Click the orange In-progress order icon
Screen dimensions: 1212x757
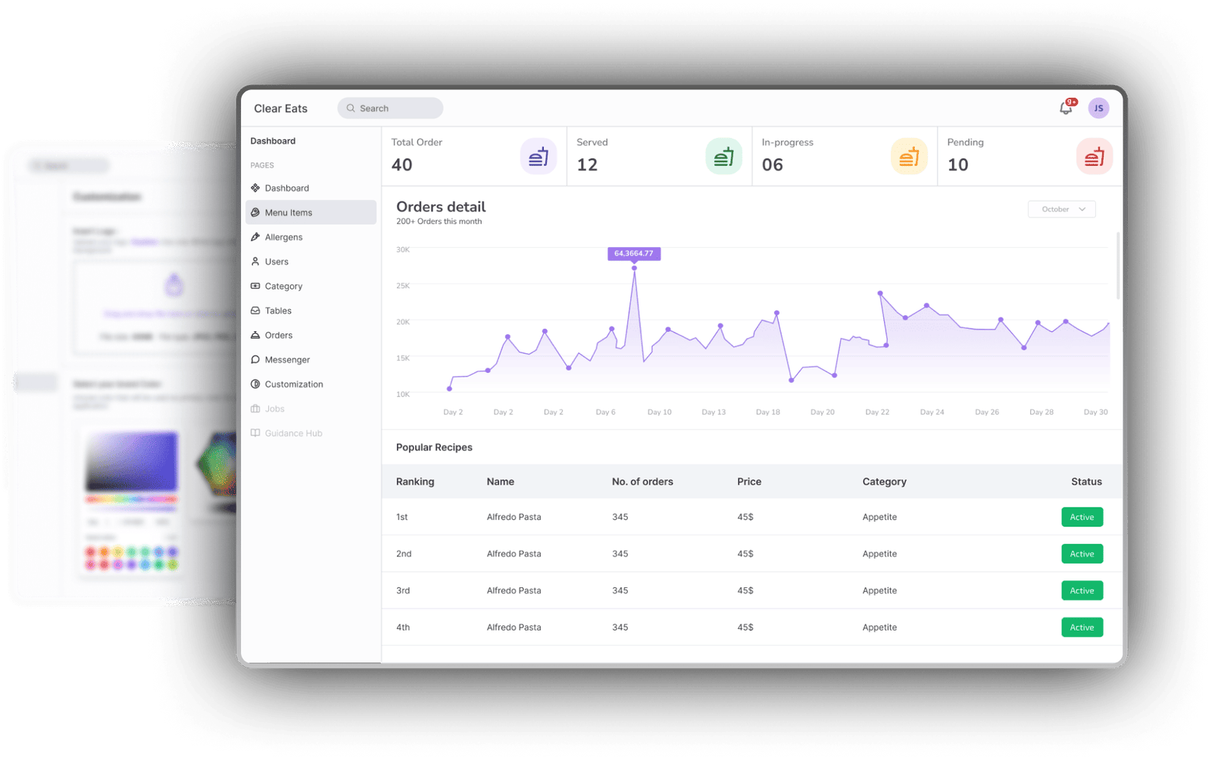(x=909, y=157)
